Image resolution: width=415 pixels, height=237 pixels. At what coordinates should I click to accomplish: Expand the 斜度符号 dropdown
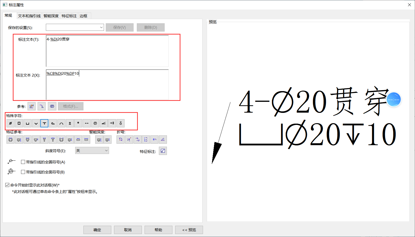[92, 151]
